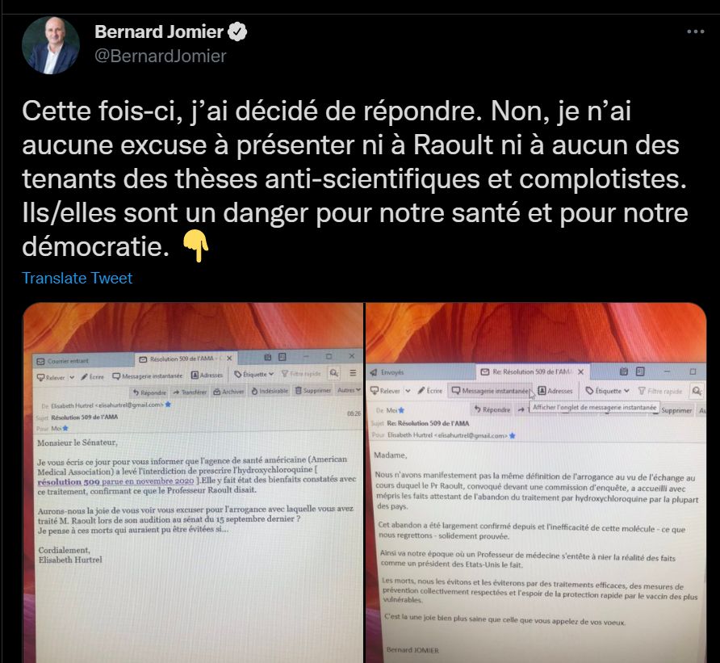Click the Archiver icon button in left email

tap(217, 392)
